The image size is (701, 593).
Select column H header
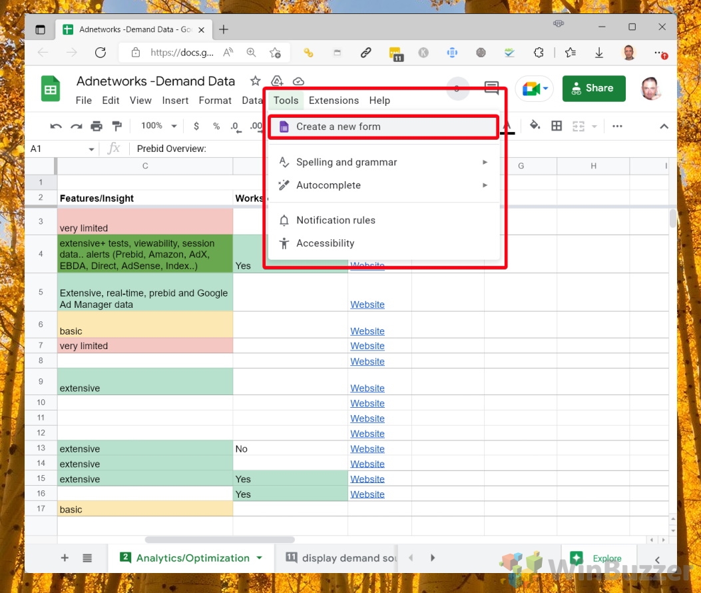(593, 166)
